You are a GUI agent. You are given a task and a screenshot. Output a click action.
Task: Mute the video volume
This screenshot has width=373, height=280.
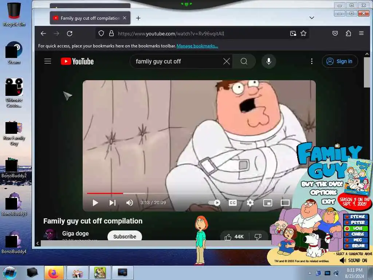[130, 203]
